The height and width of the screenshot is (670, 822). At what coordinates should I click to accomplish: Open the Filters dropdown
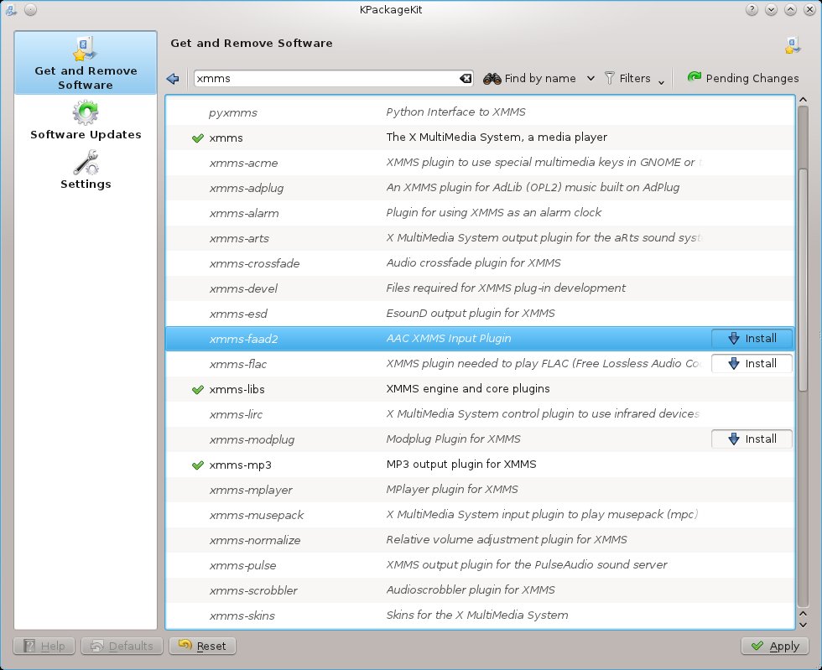click(x=634, y=79)
